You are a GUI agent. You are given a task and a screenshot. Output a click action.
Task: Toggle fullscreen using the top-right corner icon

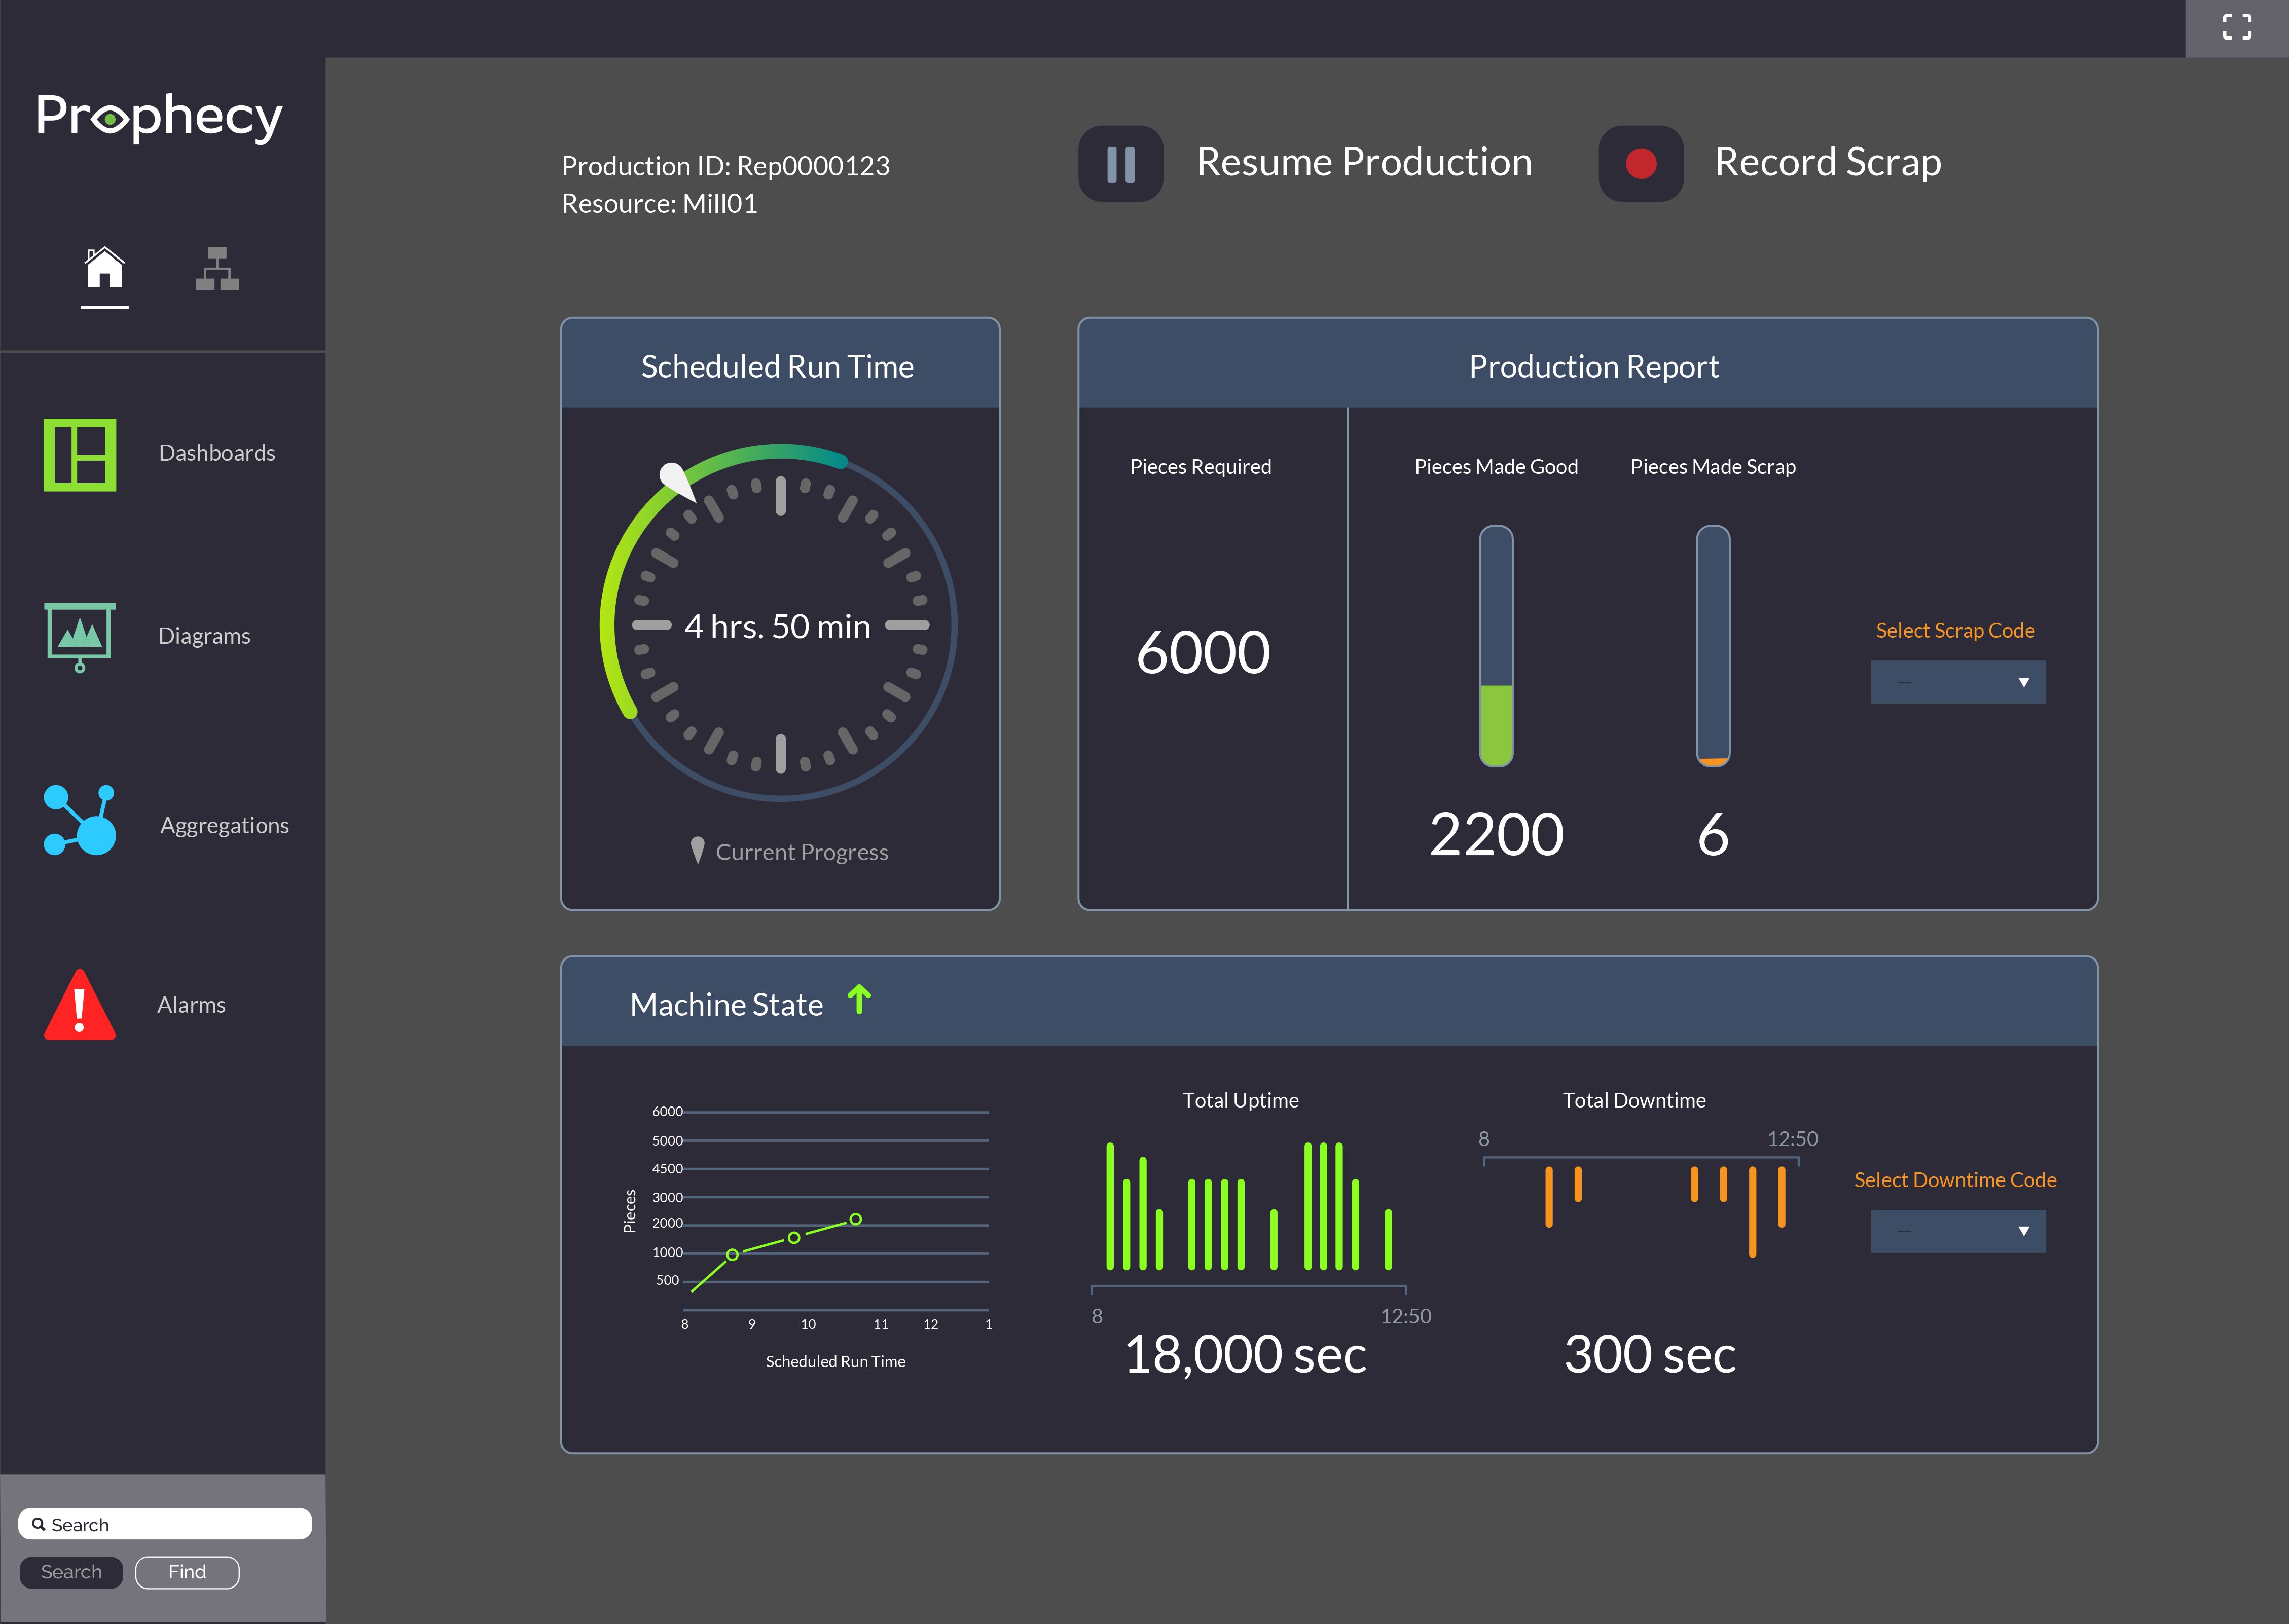[x=2236, y=27]
